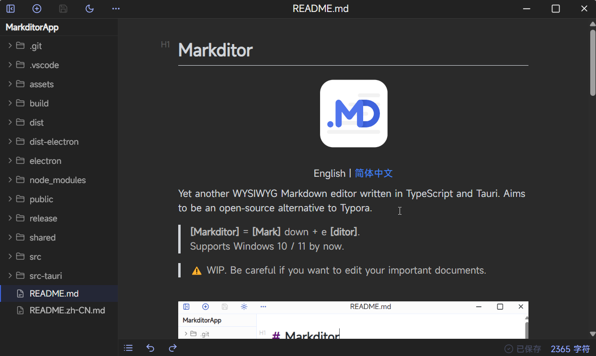596x356 pixels.
Task: Open the 简体中文 language link
Action: pos(374,173)
